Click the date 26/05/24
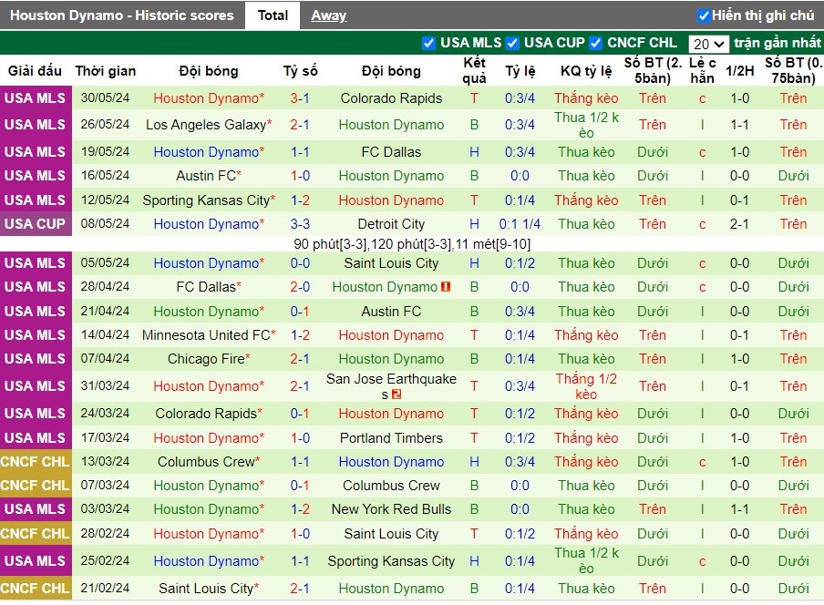 coord(105,125)
